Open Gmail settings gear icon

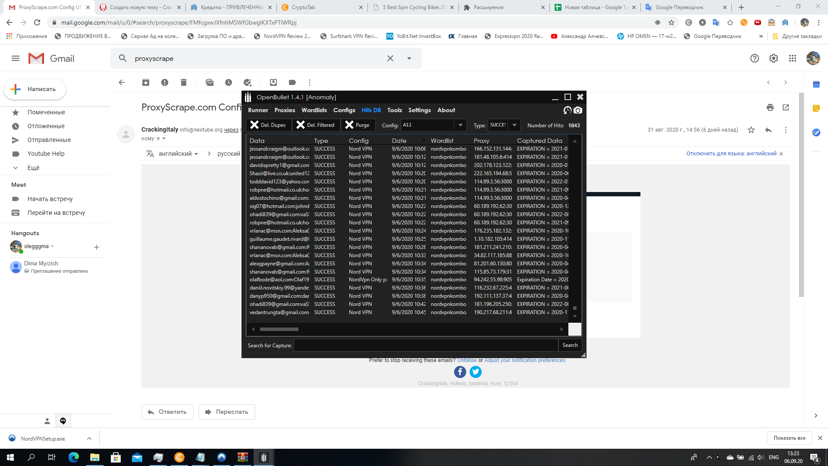tap(774, 58)
